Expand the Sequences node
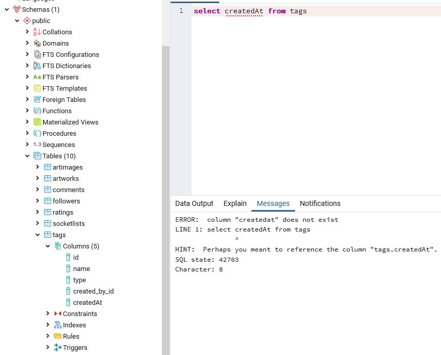 pyautogui.click(x=27, y=144)
